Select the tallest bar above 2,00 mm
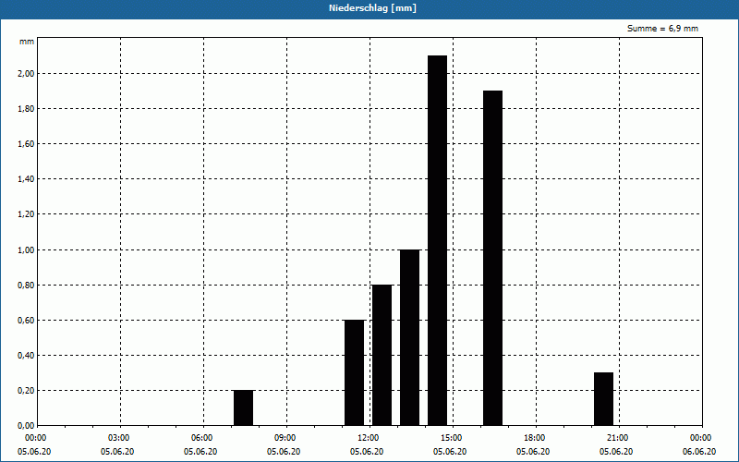The image size is (739, 462). coord(437,240)
